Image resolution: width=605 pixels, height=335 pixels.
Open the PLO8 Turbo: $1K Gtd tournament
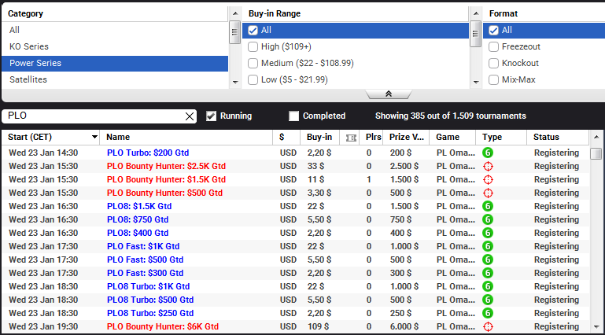coord(148,286)
